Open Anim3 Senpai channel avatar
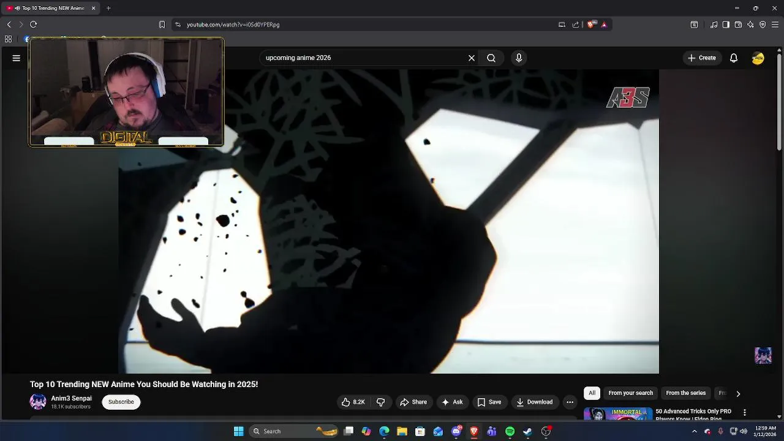This screenshot has height=441, width=784. (x=38, y=402)
